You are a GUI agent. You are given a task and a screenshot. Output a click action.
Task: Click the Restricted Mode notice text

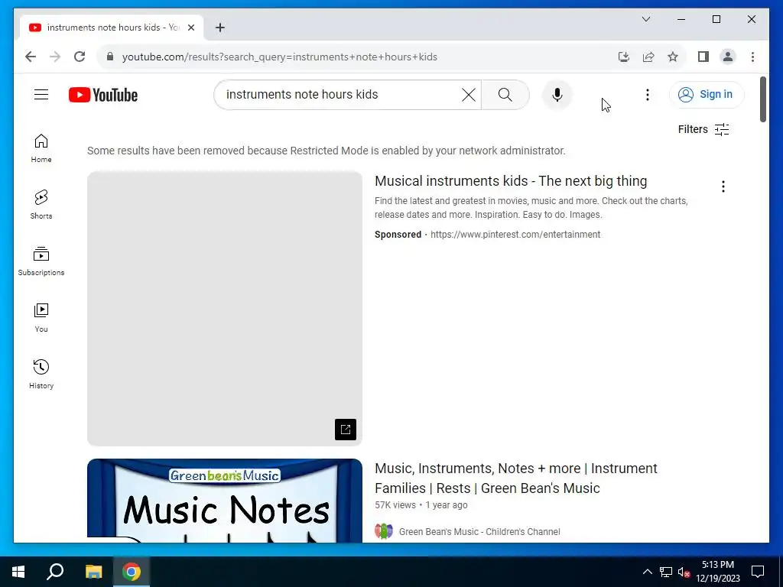[326, 151]
